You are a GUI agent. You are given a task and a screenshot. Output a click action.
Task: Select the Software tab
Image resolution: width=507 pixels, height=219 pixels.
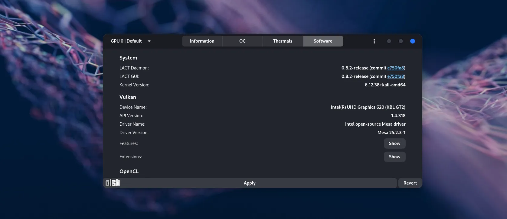coord(323,41)
